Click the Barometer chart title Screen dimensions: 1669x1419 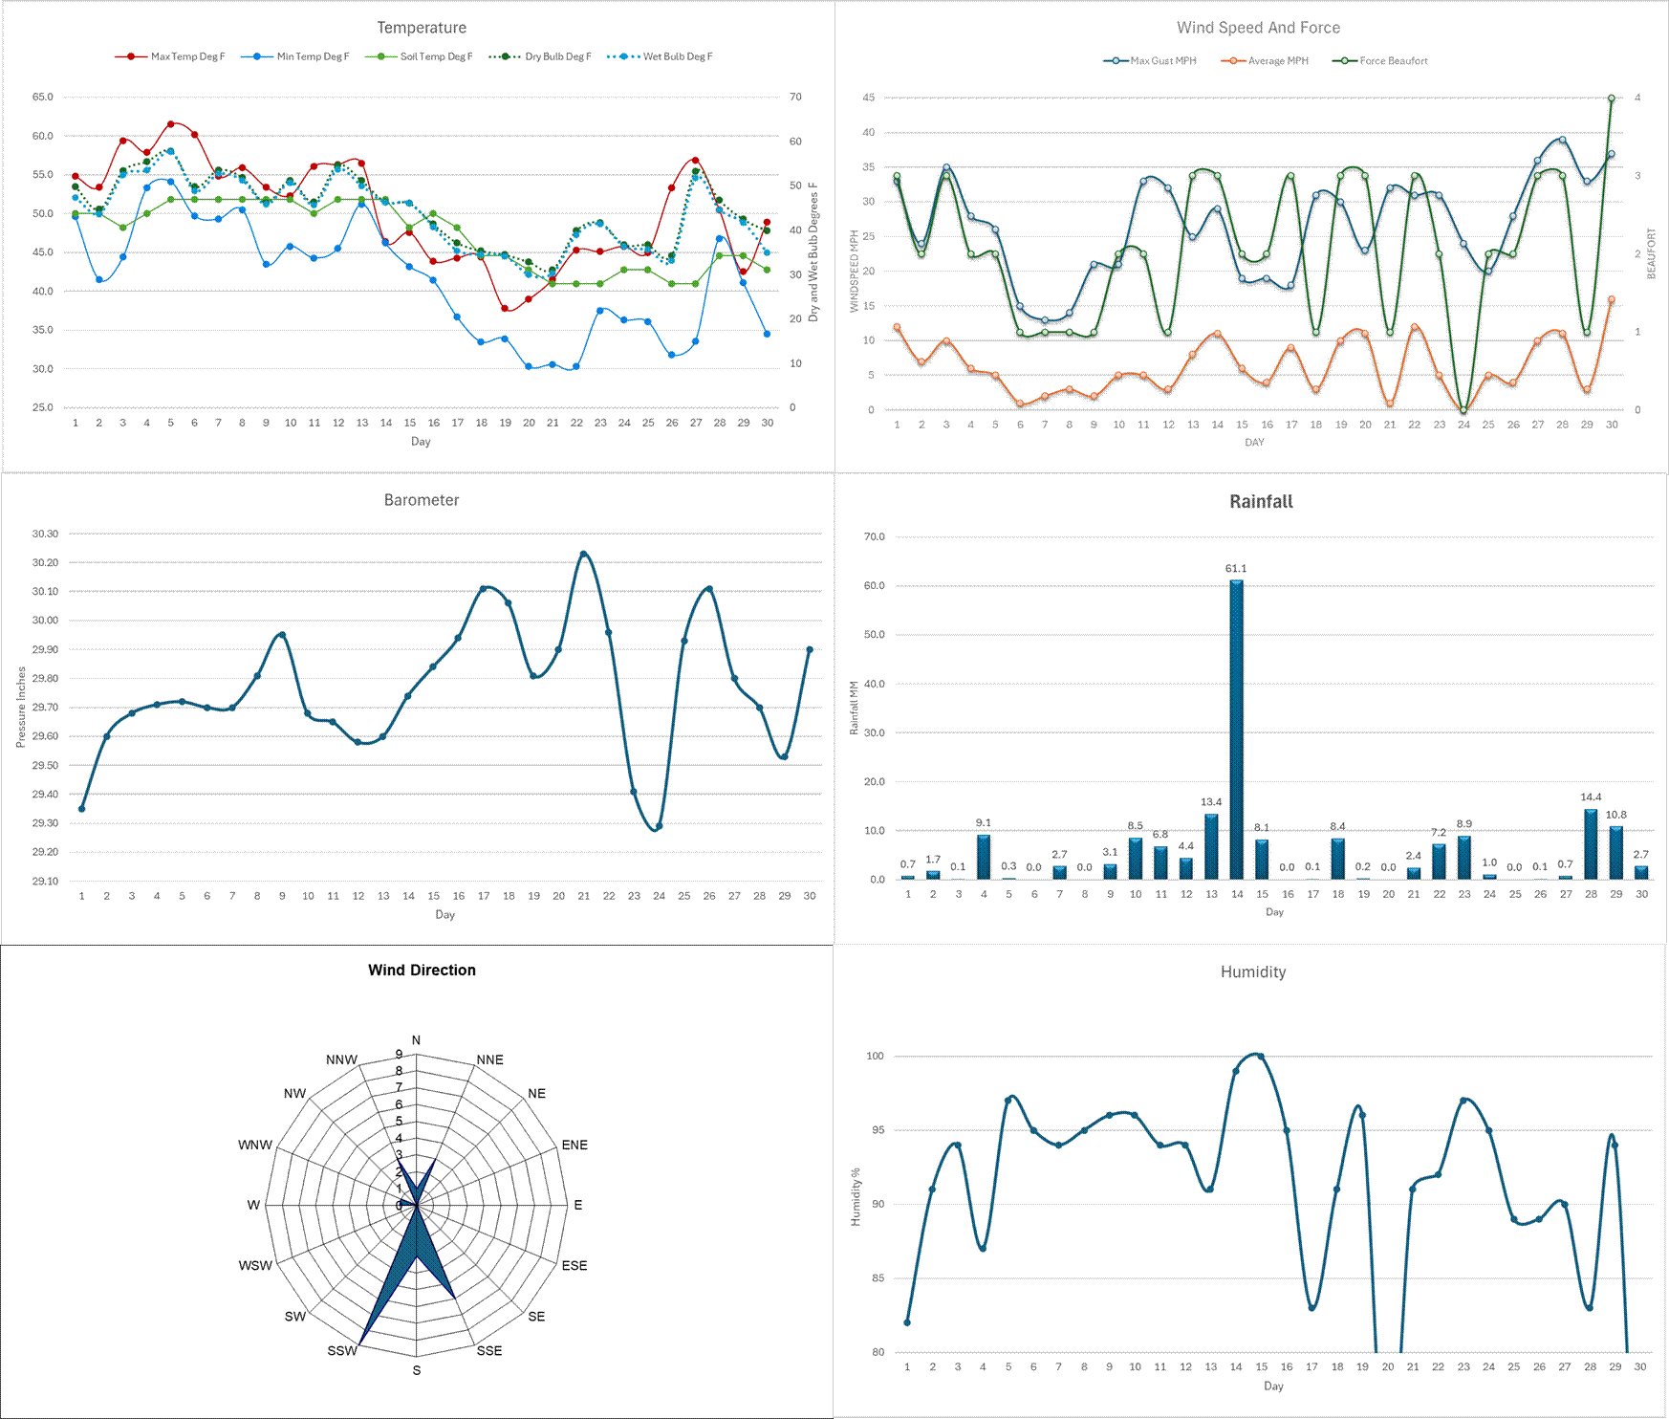pos(422,500)
